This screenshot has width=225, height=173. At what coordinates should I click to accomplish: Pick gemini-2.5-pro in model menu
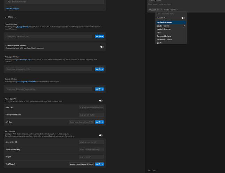tap(171, 36)
